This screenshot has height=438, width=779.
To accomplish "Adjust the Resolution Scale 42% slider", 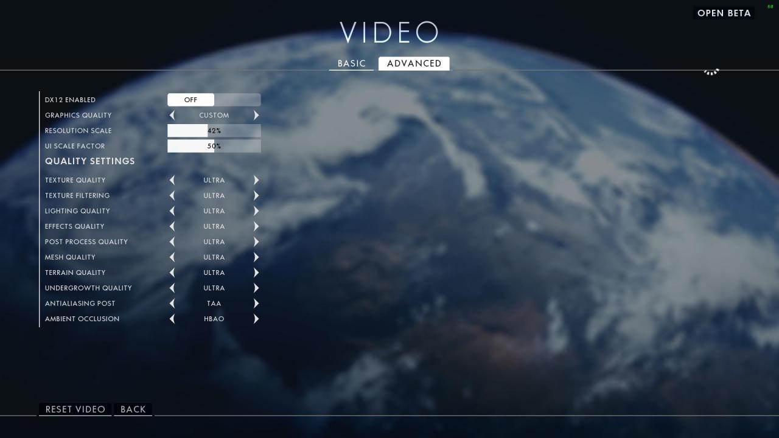I will pos(214,131).
